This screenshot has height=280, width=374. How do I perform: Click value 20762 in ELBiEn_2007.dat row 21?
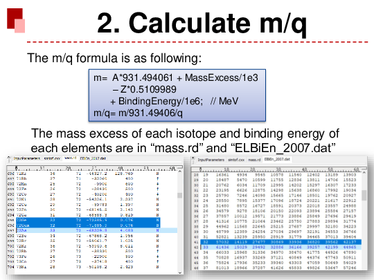tap(222, 185)
